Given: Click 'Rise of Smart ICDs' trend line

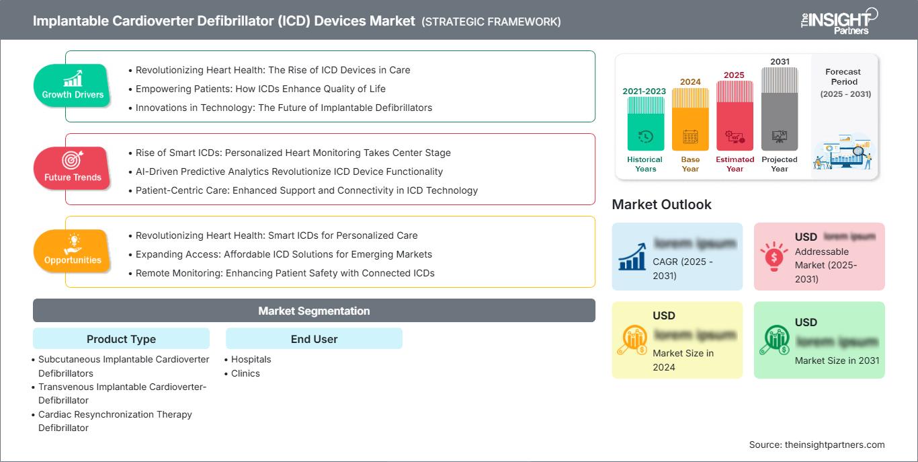Looking at the screenshot, I should coord(293,153).
